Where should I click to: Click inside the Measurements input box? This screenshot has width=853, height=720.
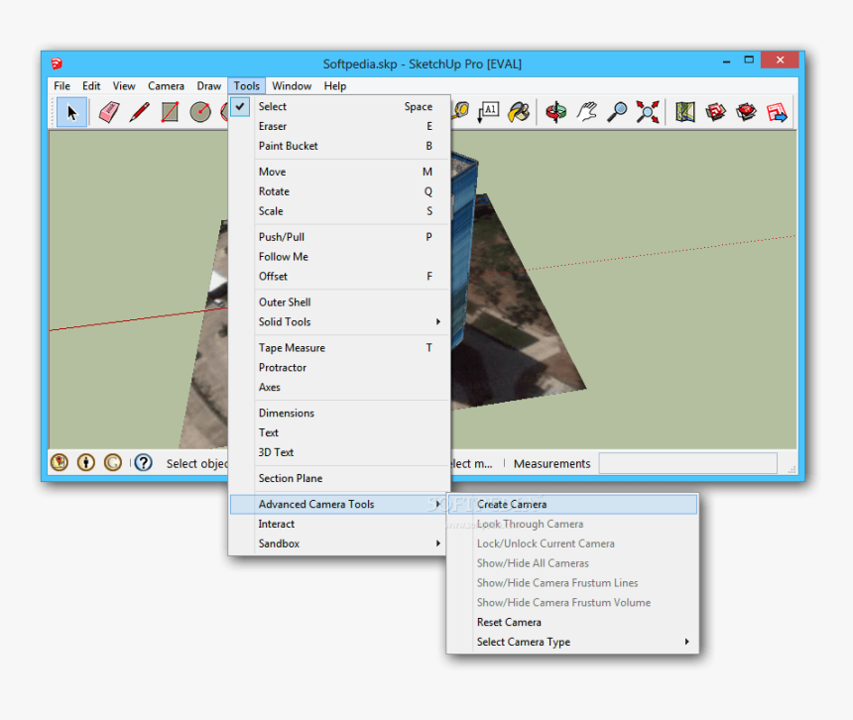pos(687,463)
